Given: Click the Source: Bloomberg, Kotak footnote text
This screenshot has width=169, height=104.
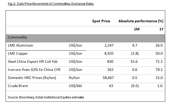Looking at the screenshot, I should 46,97.
